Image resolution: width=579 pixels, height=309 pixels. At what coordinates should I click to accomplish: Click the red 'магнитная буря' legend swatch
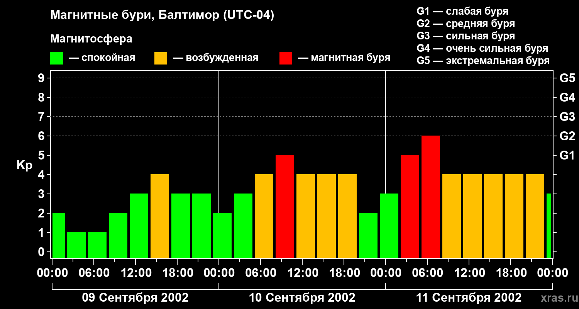286,58
